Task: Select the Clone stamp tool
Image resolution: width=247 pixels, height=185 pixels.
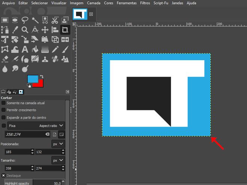Action: pyautogui.click(x=45, y=59)
